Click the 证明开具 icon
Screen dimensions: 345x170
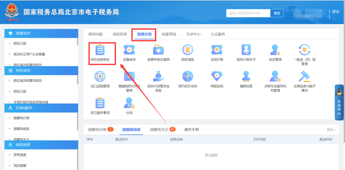pos(217,50)
